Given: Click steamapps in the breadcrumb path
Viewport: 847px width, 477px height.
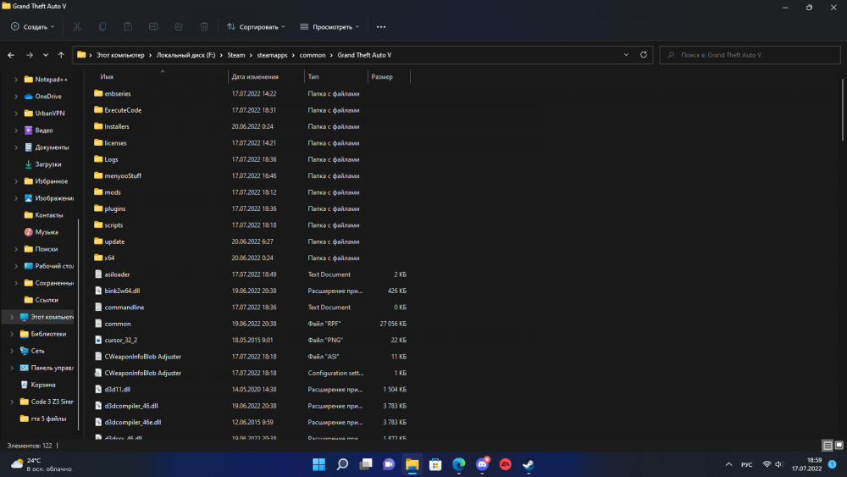Looking at the screenshot, I should [x=272, y=55].
